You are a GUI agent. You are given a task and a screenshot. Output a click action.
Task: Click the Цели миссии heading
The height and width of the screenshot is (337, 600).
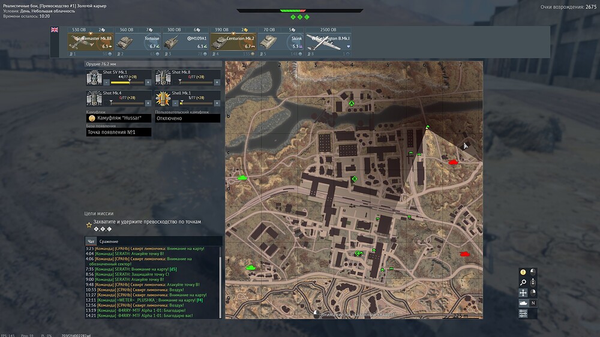(x=99, y=213)
